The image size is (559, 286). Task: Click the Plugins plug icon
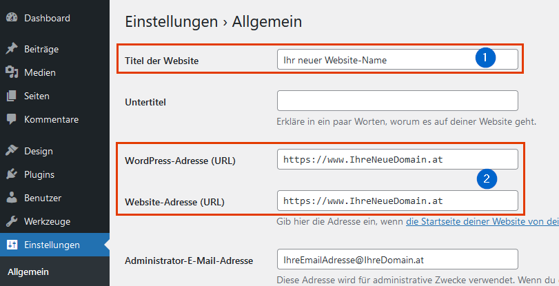pyautogui.click(x=12, y=174)
